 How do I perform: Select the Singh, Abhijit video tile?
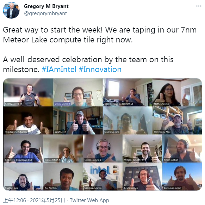pyautogui.click(x=182, y=148)
